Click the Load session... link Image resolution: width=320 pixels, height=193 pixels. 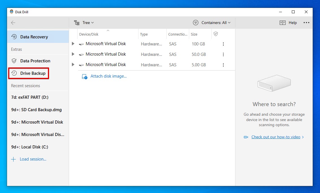point(33,159)
